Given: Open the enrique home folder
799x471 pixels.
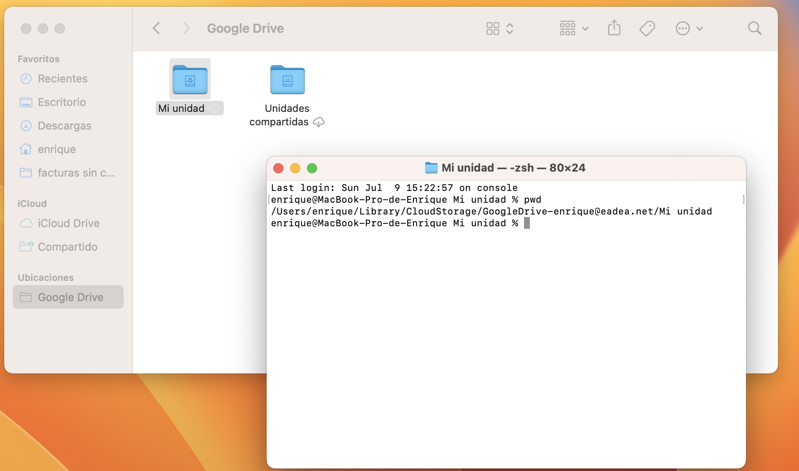Looking at the screenshot, I should point(56,149).
